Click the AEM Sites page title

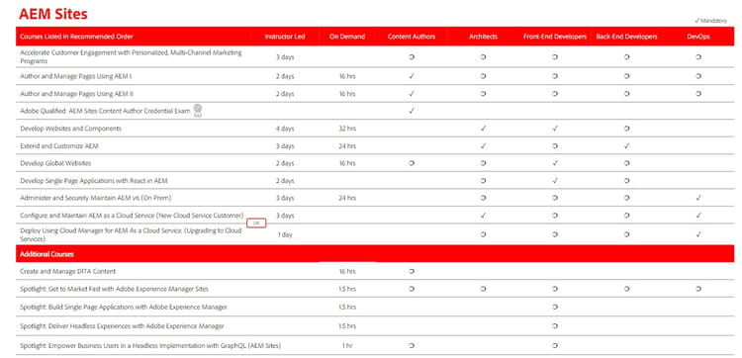[53, 14]
